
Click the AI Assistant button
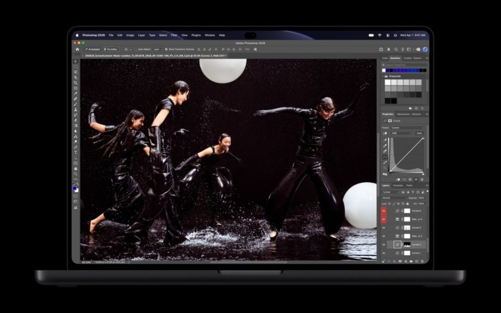tap(92, 49)
